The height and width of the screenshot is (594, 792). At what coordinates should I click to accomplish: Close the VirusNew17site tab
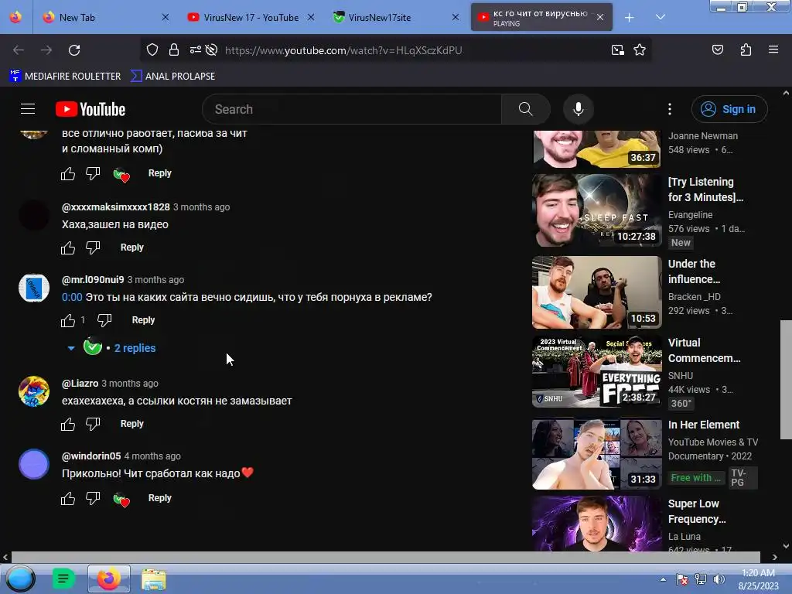pos(455,17)
